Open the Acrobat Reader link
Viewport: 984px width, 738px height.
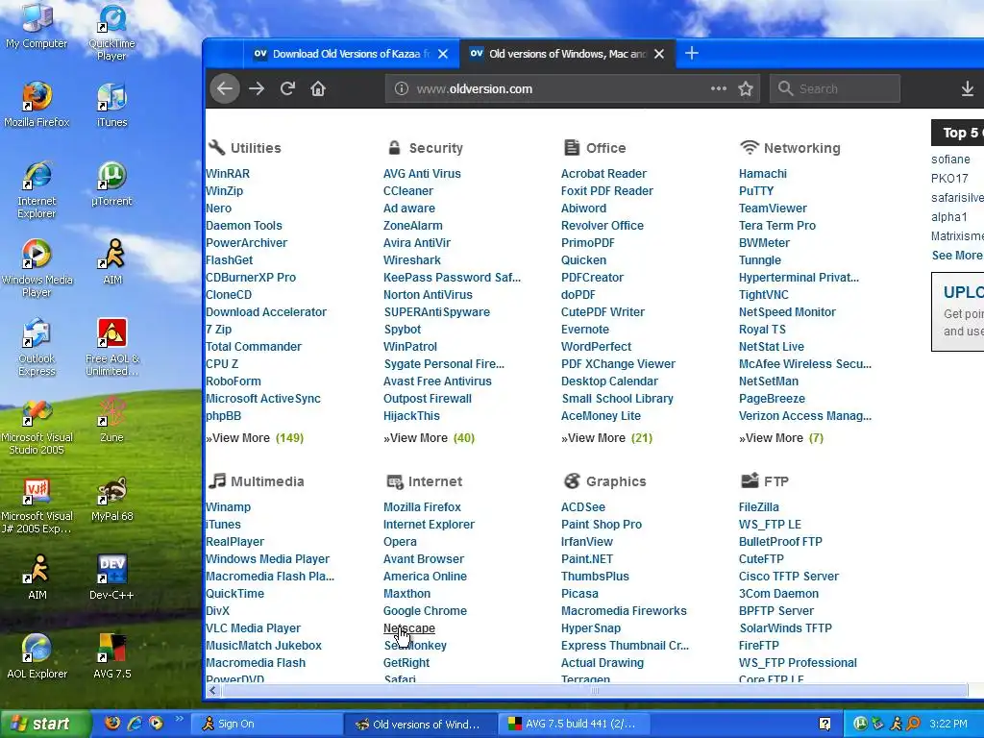(x=603, y=174)
